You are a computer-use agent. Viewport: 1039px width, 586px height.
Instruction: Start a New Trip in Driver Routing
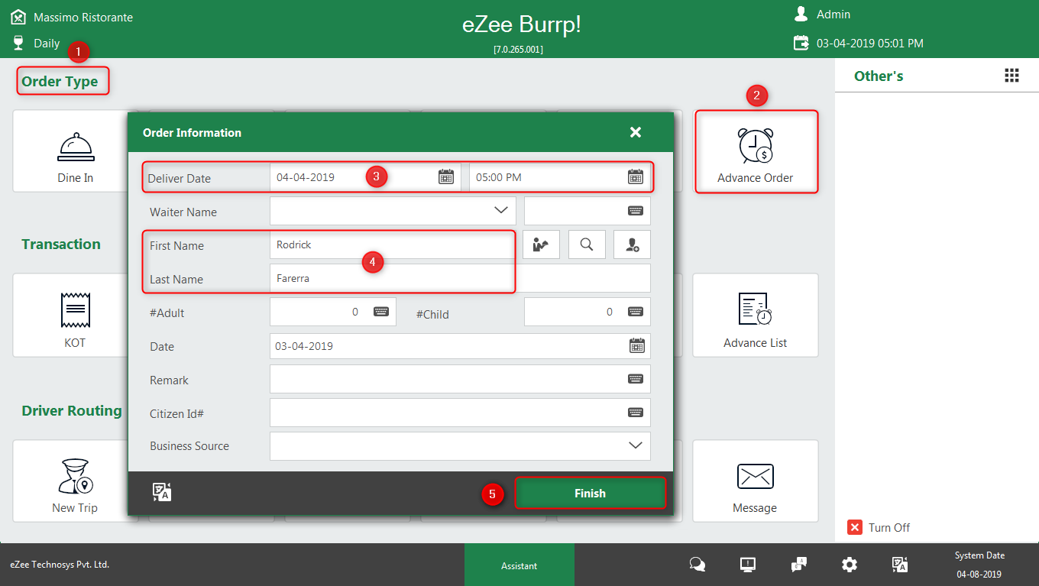pyautogui.click(x=74, y=481)
